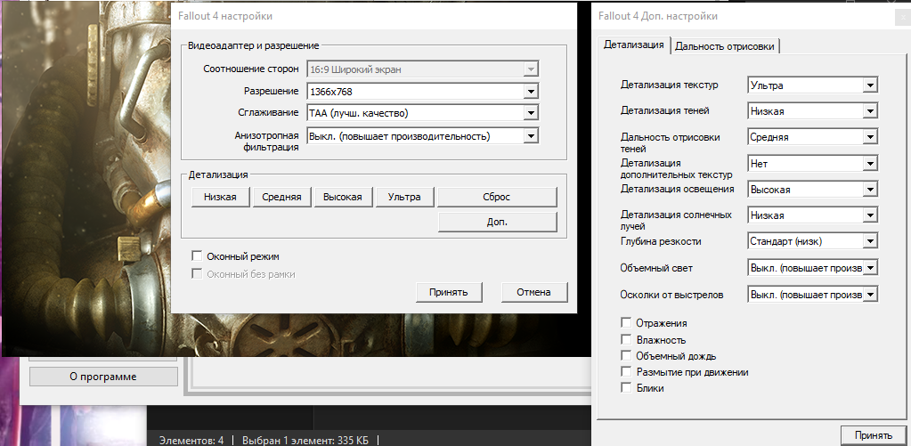This screenshot has height=446, width=911.
Task: Enable the Оконный режим checkbox
Action: [x=197, y=256]
